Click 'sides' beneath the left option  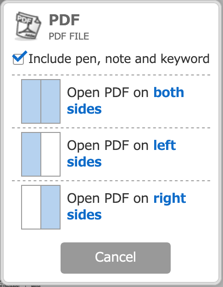[84, 162]
